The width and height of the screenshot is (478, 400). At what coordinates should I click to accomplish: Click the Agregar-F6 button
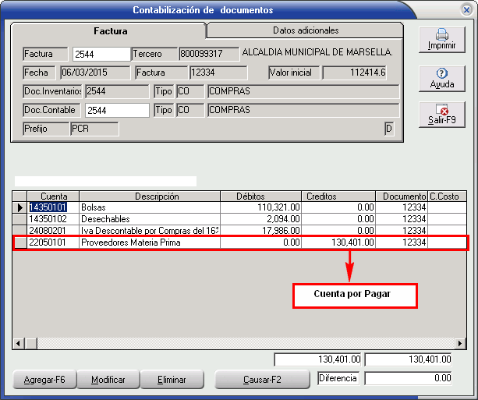click(x=44, y=379)
